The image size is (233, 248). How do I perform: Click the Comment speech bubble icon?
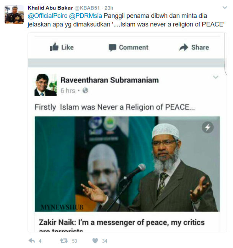point(112,48)
